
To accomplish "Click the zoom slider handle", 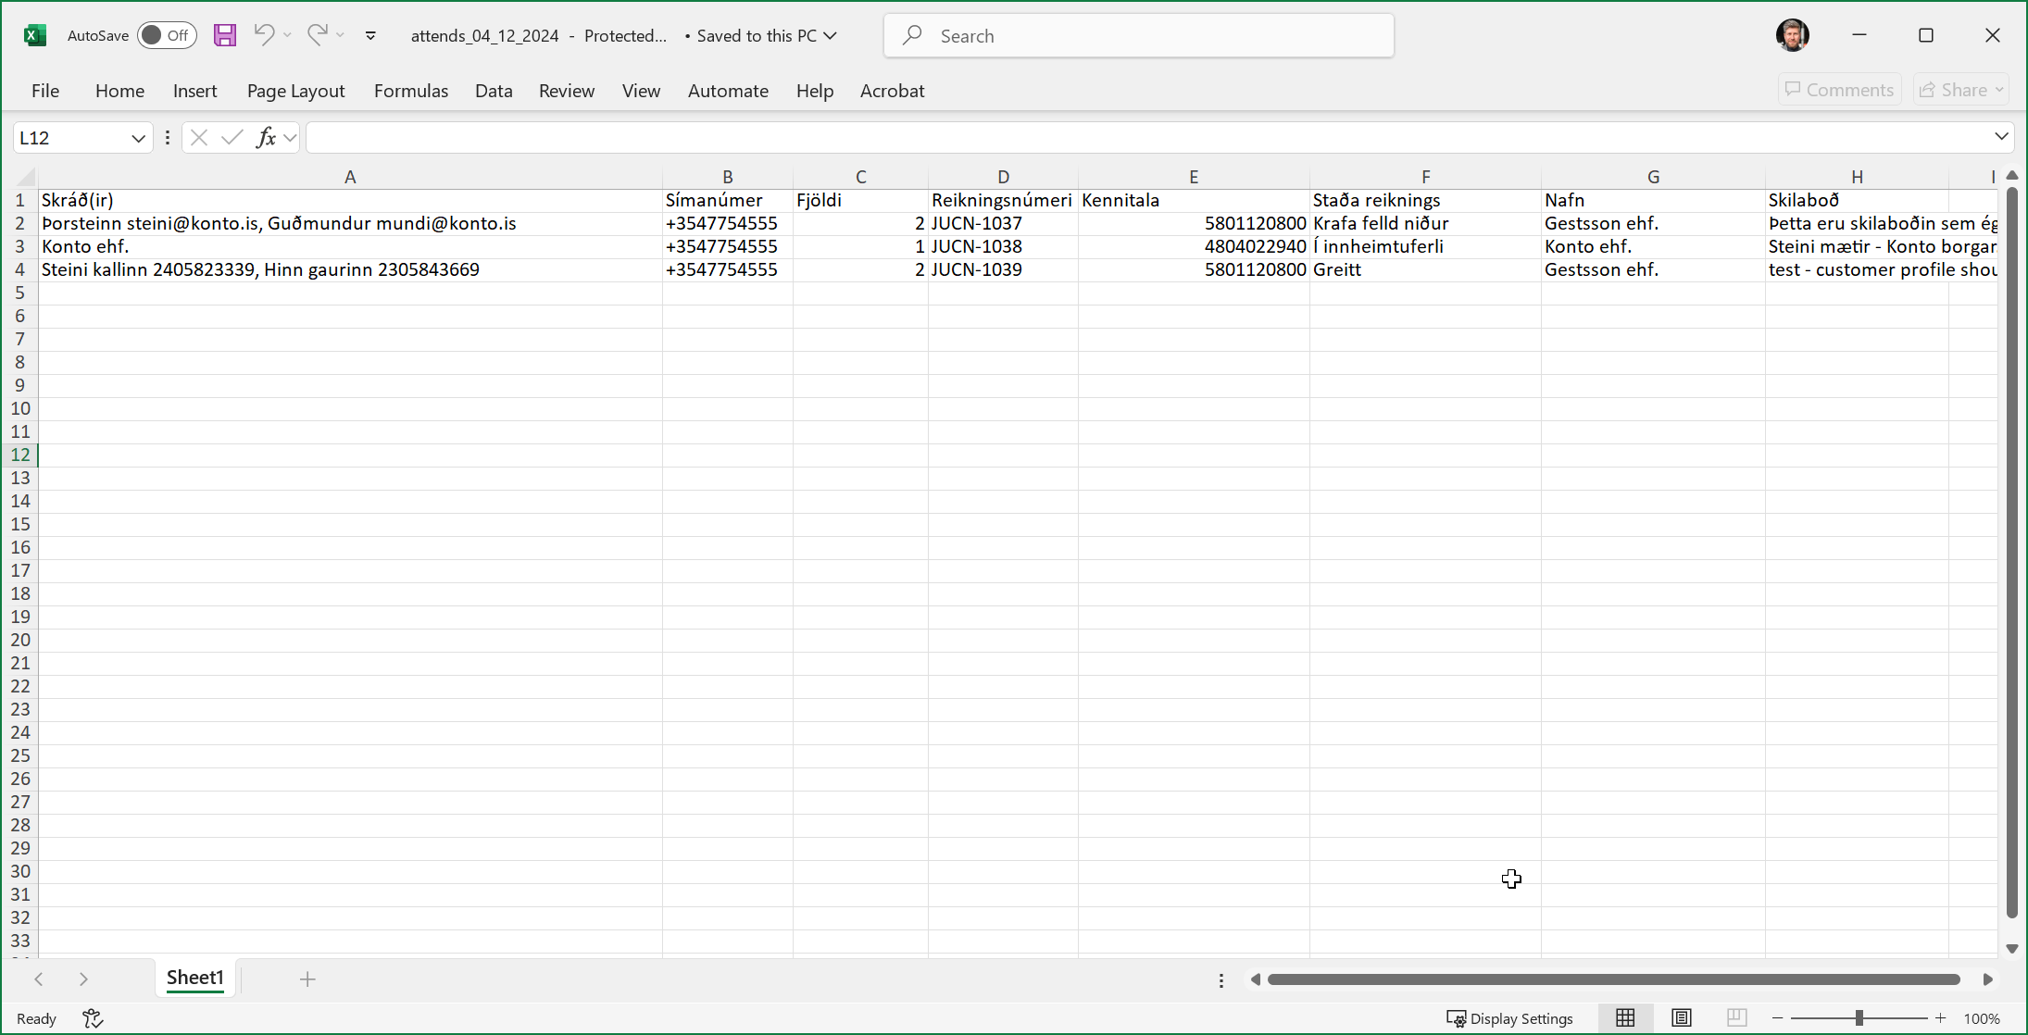I will coord(1859,1018).
